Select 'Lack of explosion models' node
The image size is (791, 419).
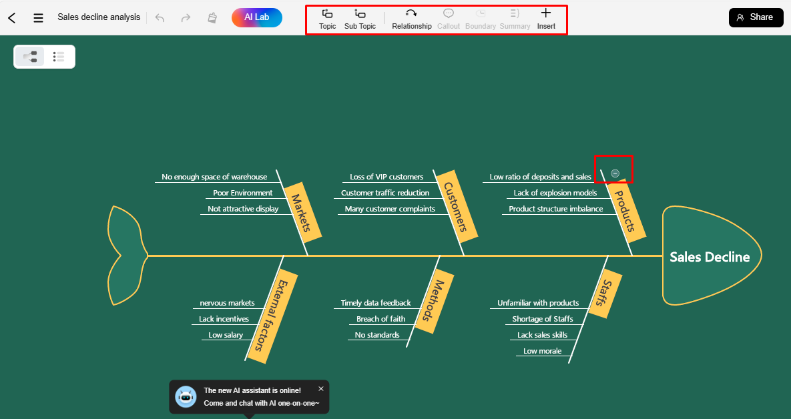(555, 193)
